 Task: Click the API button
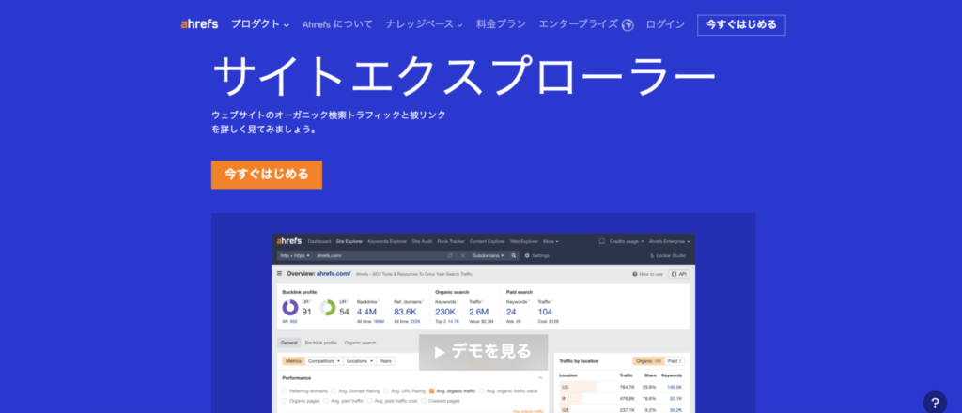click(x=678, y=274)
